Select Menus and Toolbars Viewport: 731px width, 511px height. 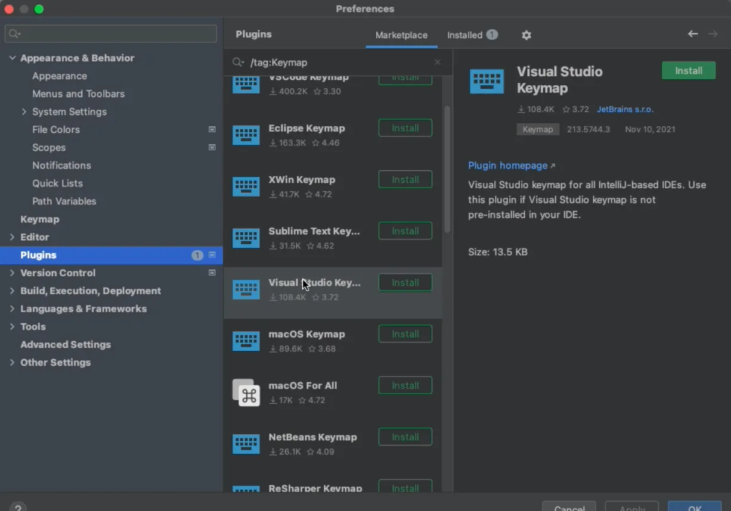point(78,94)
